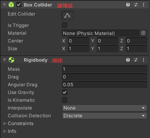The width and height of the screenshot is (150, 138).
Task: Open Box Collider presets icon
Action: coord(136,5)
